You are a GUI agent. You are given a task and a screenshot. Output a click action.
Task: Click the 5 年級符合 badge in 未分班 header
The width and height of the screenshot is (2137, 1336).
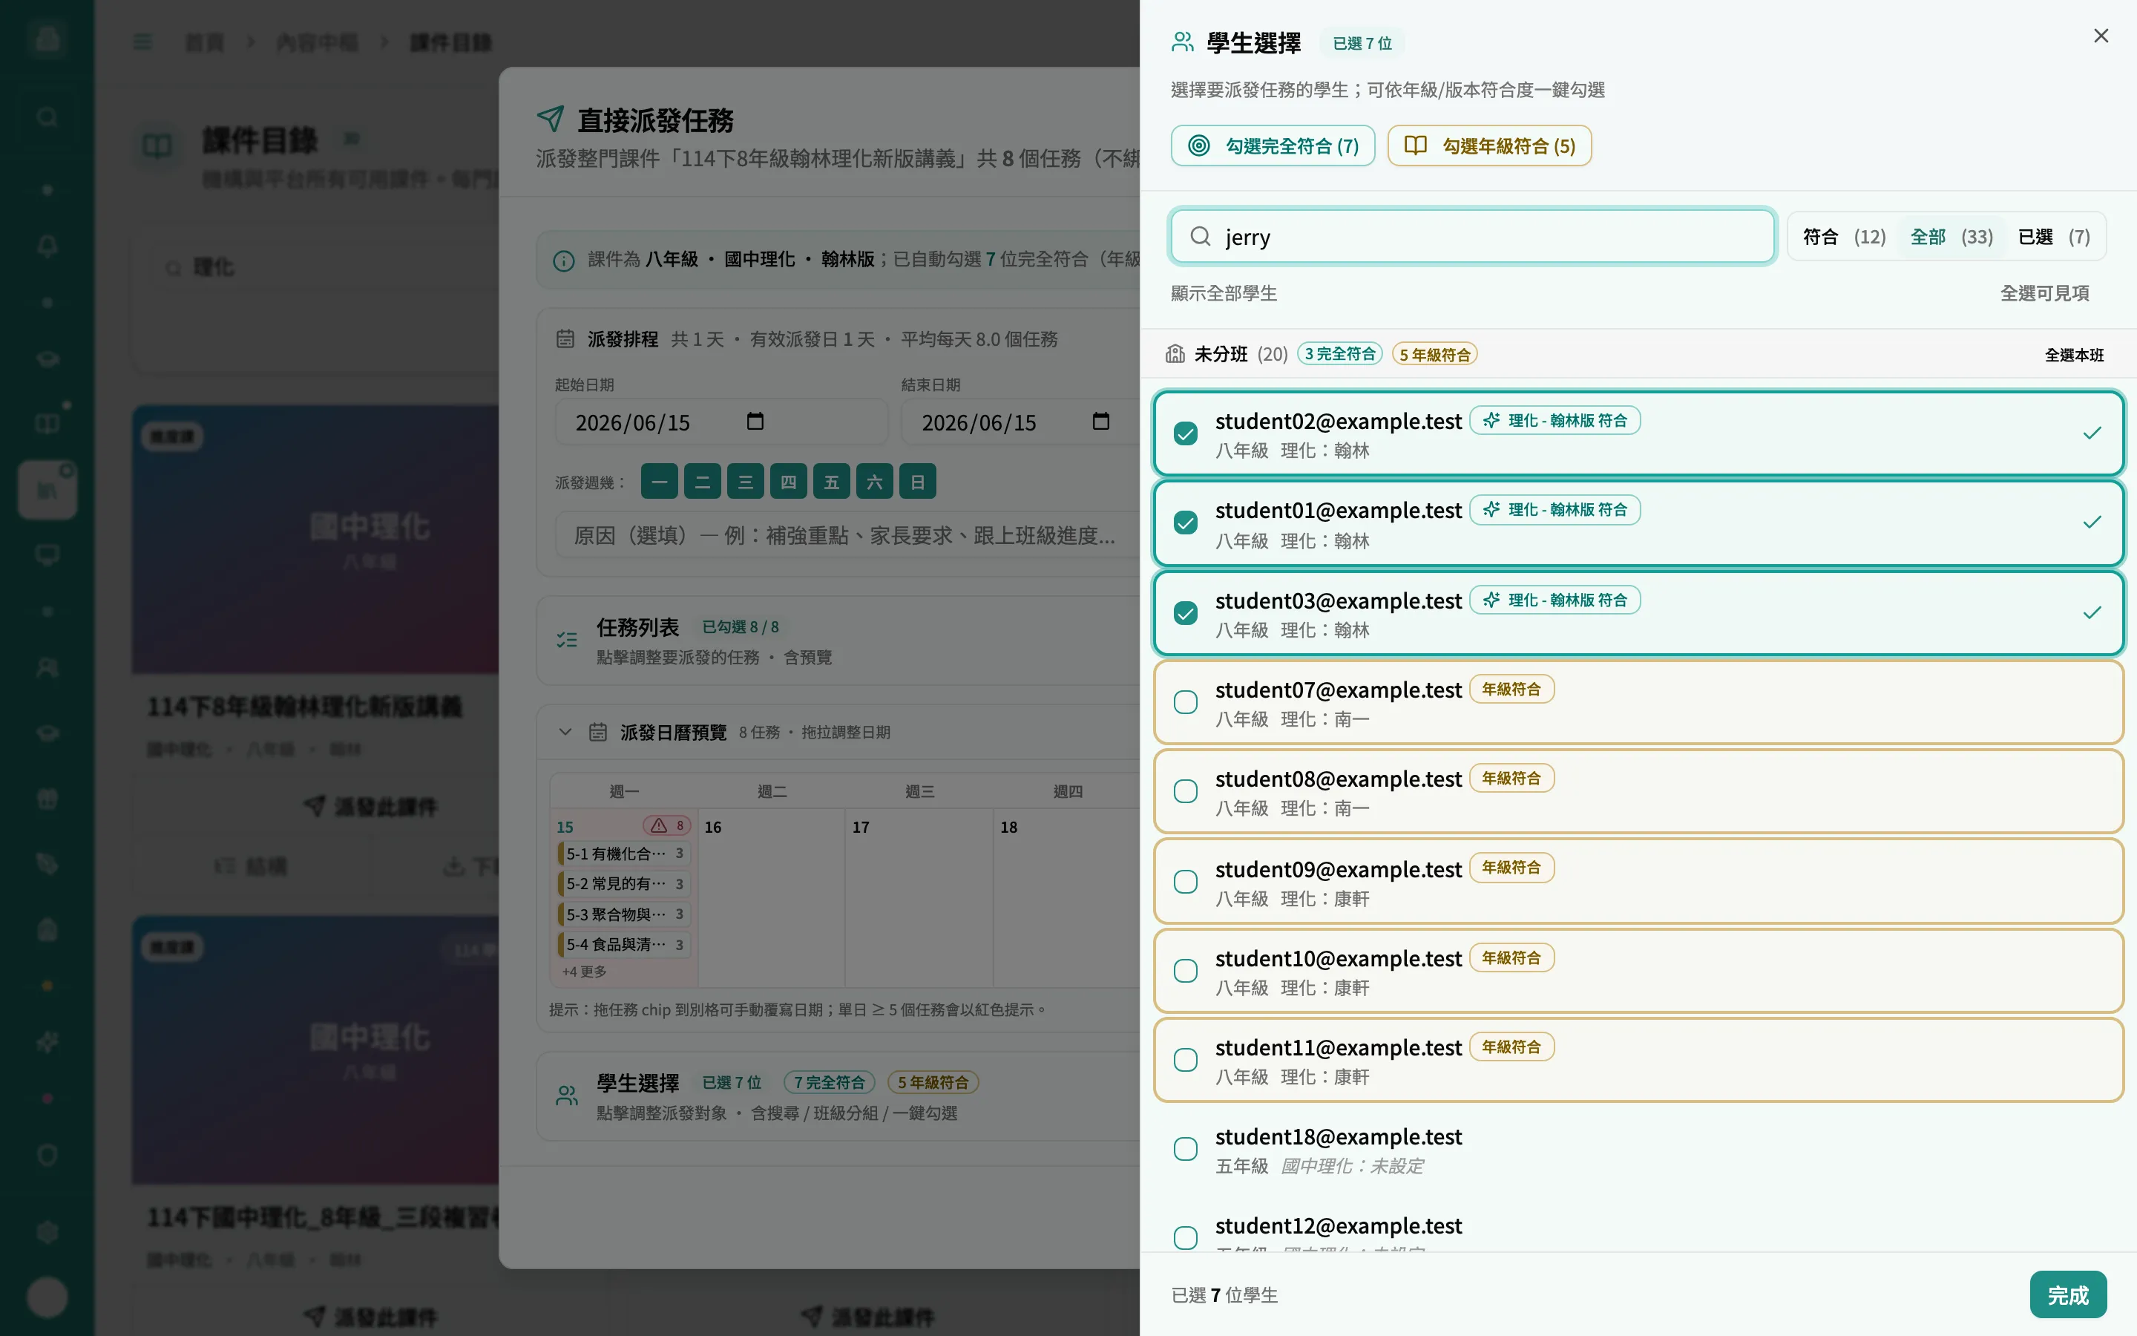click(x=1435, y=354)
